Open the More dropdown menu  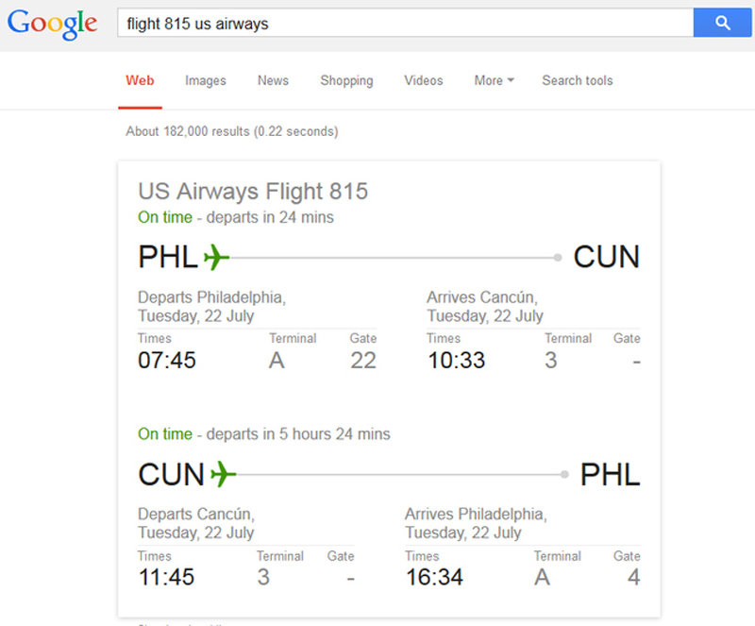coord(494,80)
